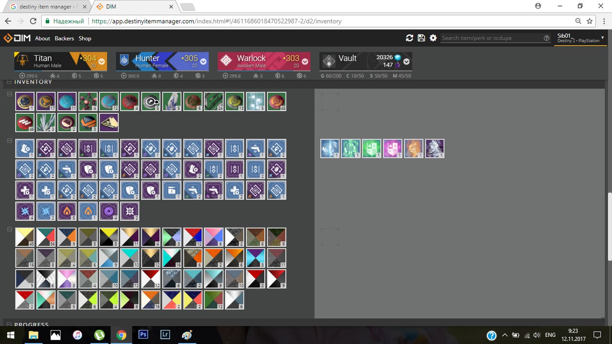
Task: Open the Backers menu item
Action: (x=64, y=38)
